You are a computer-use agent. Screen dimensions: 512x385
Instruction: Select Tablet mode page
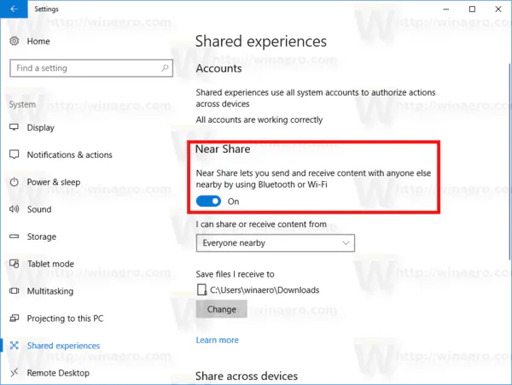[50, 264]
